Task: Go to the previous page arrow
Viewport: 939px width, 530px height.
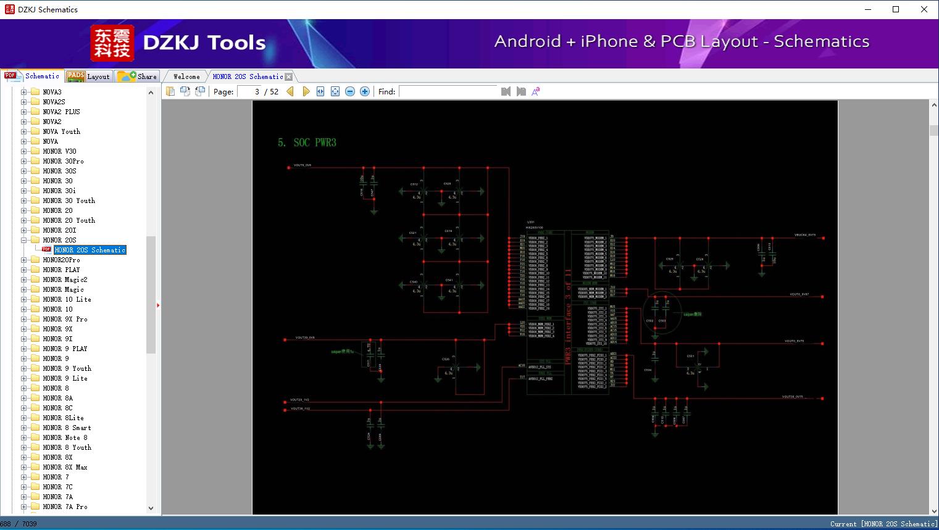Action: point(290,91)
